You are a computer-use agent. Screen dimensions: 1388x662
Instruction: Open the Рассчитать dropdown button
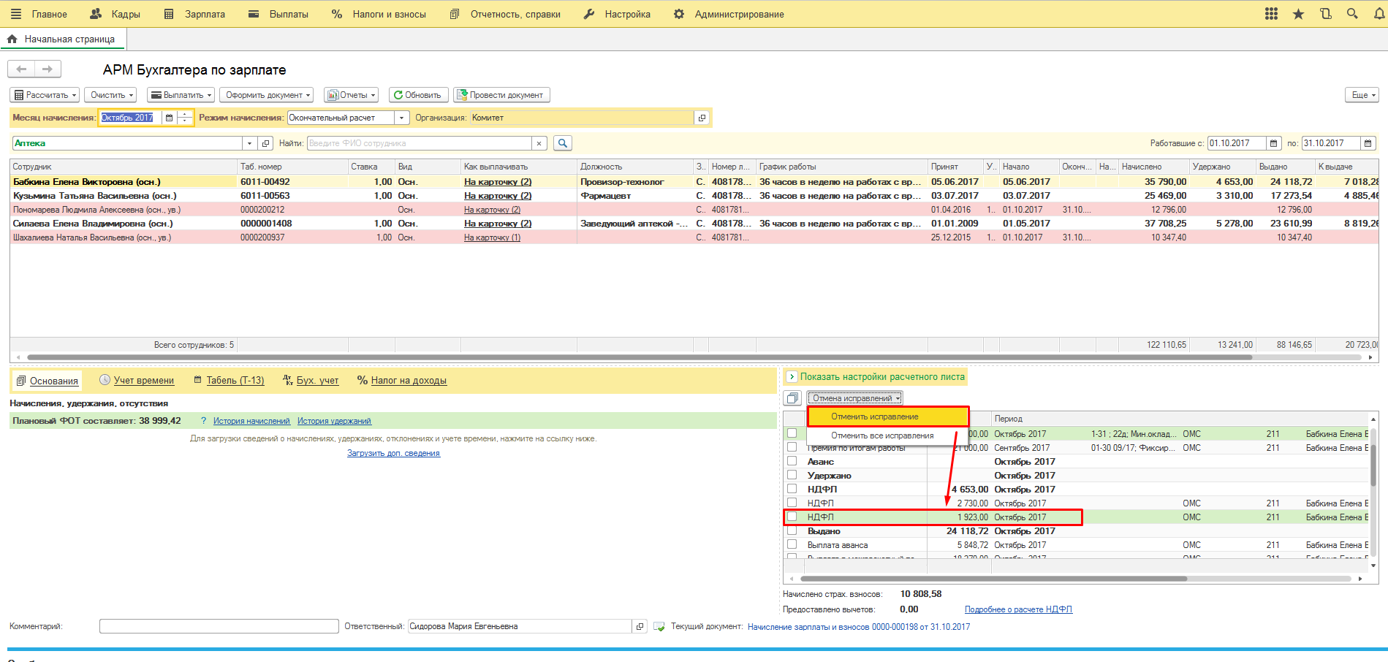pos(45,95)
